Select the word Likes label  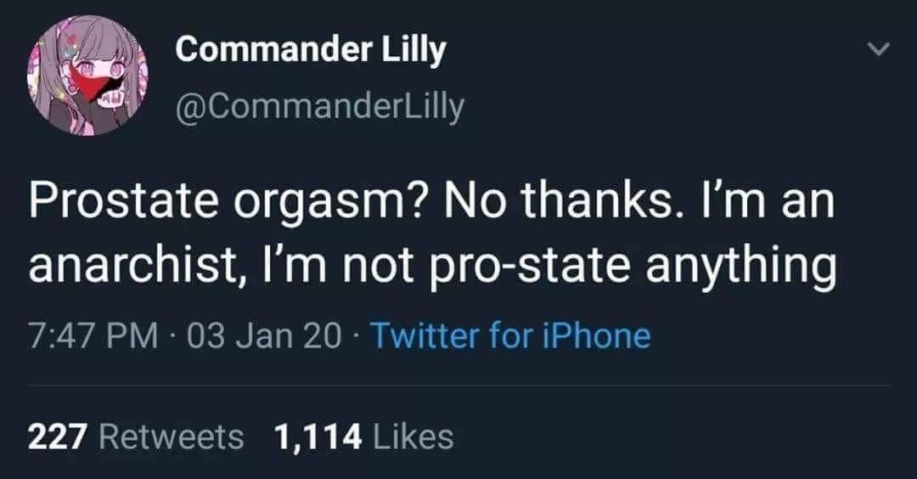(x=412, y=437)
